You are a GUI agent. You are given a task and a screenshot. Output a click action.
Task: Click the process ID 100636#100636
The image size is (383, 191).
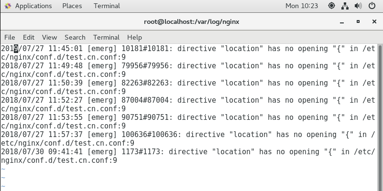click(150, 135)
